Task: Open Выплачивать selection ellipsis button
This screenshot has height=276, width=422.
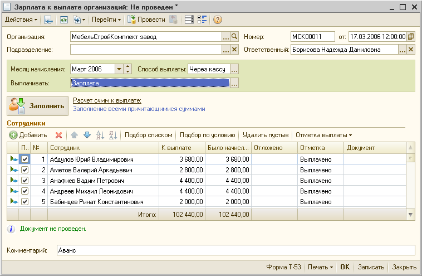Action: tap(234, 83)
